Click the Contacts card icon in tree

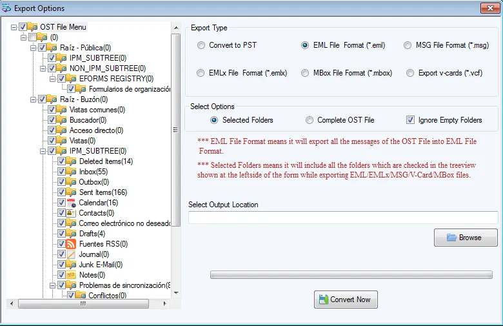coord(71,213)
